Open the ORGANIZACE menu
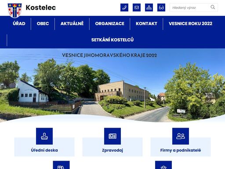Screen dimensions: 225x169 (110, 24)
